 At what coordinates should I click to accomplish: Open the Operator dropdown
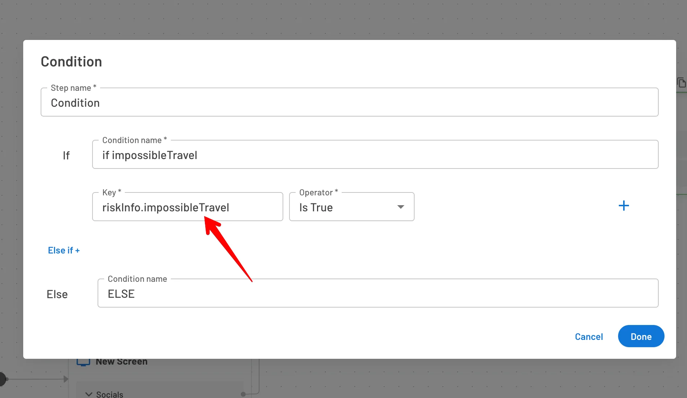[351, 207]
